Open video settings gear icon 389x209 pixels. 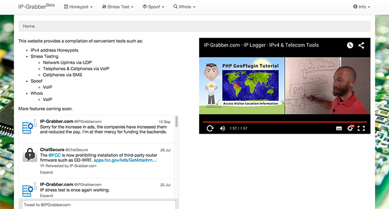[x=350, y=128]
